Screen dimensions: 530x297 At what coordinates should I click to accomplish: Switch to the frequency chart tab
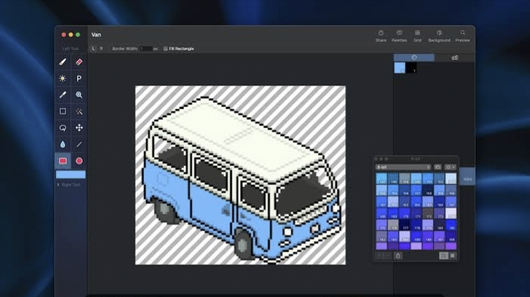pos(454,58)
